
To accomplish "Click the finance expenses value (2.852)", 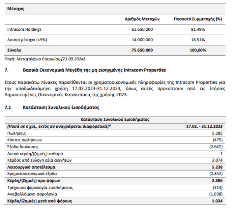I will click(x=216, y=174).
